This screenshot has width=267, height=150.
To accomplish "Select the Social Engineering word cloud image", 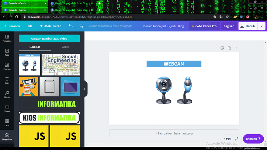I will tap(60, 65).
